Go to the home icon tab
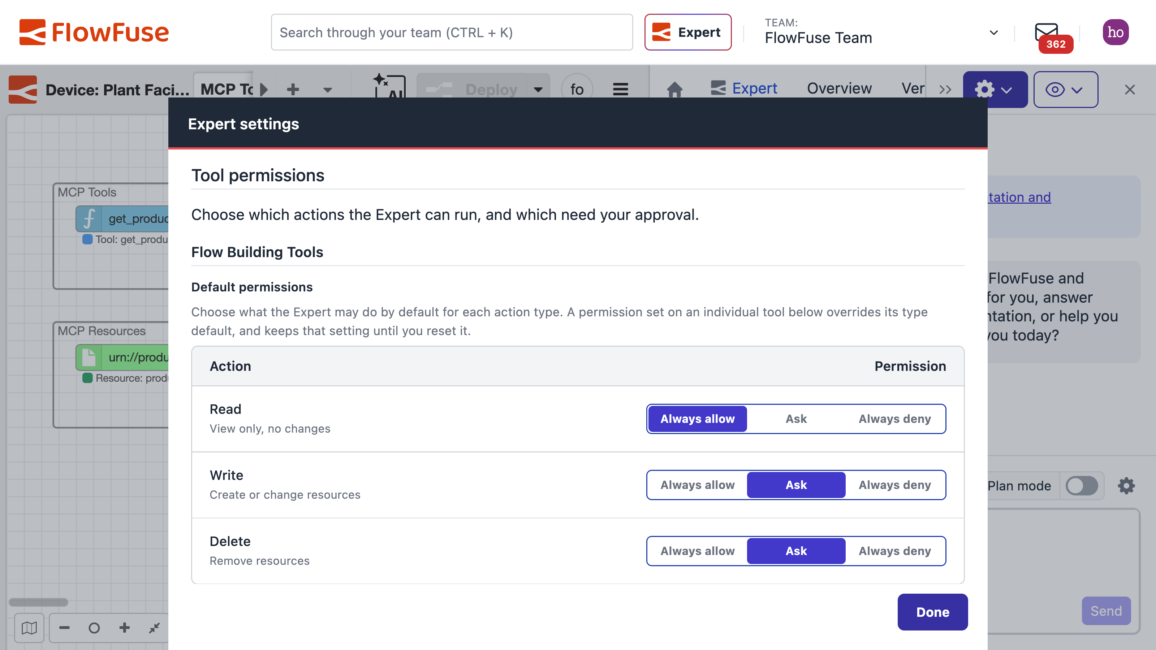 (674, 89)
